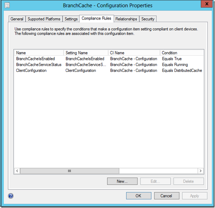Open the Supported Platforms tab
The height and width of the screenshot is (208, 215).
pyautogui.click(x=44, y=19)
